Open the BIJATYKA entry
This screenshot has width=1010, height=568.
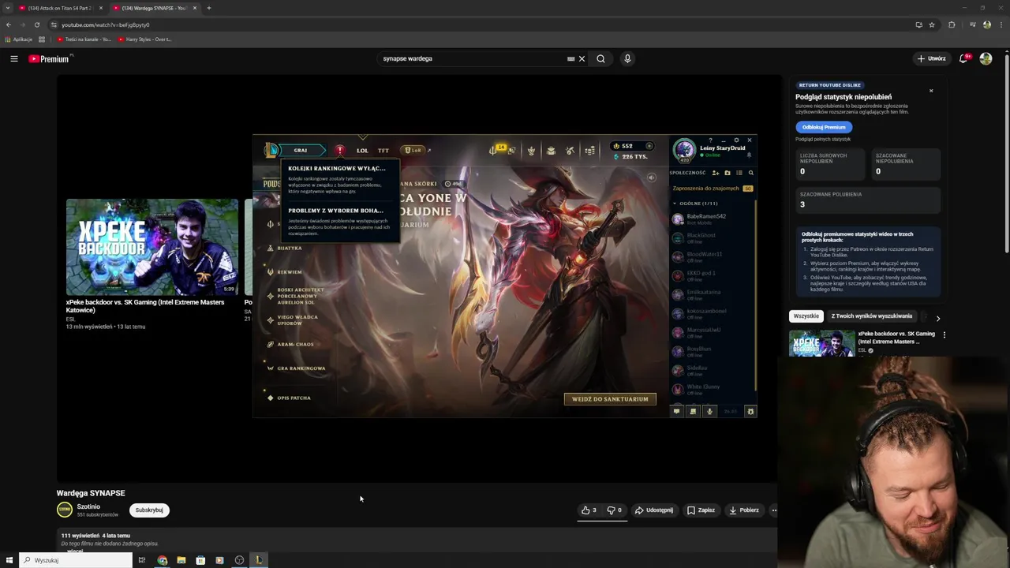click(289, 248)
